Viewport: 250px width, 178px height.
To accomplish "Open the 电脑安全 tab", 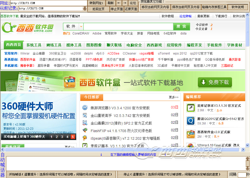I will tap(134, 45).
